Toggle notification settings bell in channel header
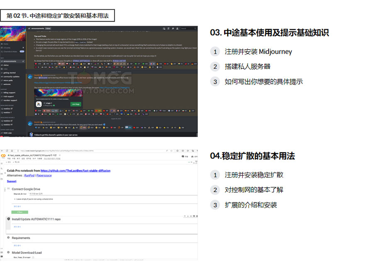Image resolution: width=386 pixels, height=270 pixels. [169, 29]
